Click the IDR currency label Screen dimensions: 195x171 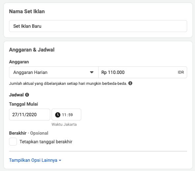[x=181, y=72]
